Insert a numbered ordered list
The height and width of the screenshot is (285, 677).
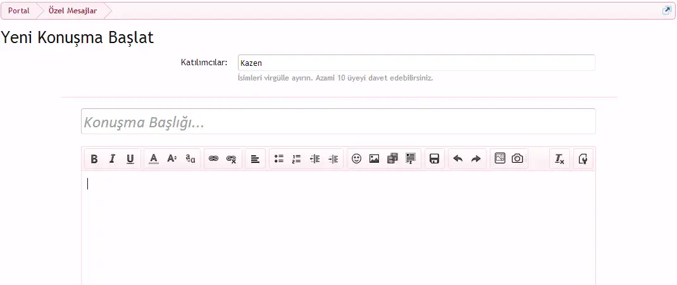click(296, 159)
